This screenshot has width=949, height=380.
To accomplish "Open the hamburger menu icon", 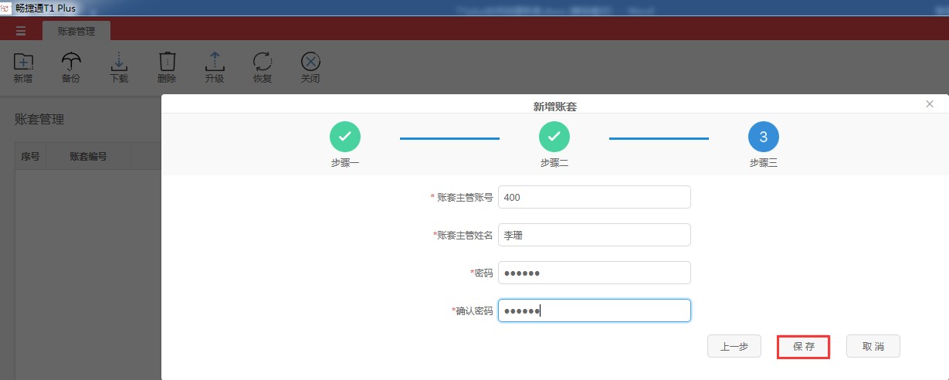I will [x=21, y=31].
